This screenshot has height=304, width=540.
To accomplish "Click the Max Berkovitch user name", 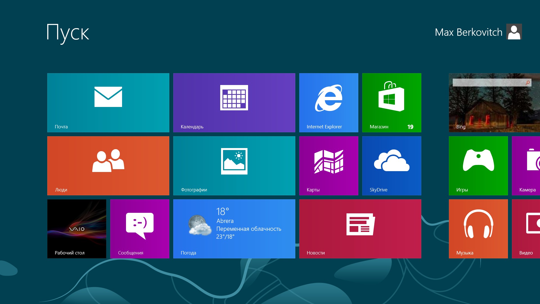I will coord(468,32).
